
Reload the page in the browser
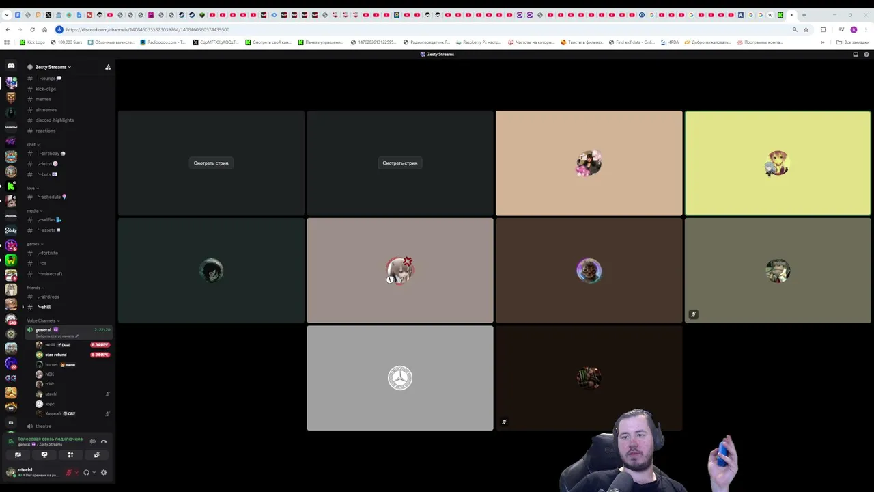(32, 29)
